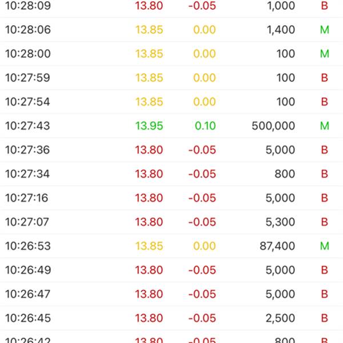This screenshot has height=343, width=343.
Task: Open the 500,000 volume trade at 10:27:43
Action: 171,126
